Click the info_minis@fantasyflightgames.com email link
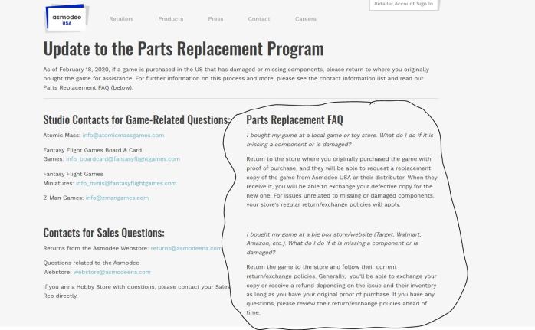Viewport: 535px width, 330px height. click(126, 183)
